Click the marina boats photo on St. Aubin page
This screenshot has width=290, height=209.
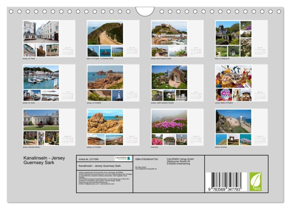[41, 77]
